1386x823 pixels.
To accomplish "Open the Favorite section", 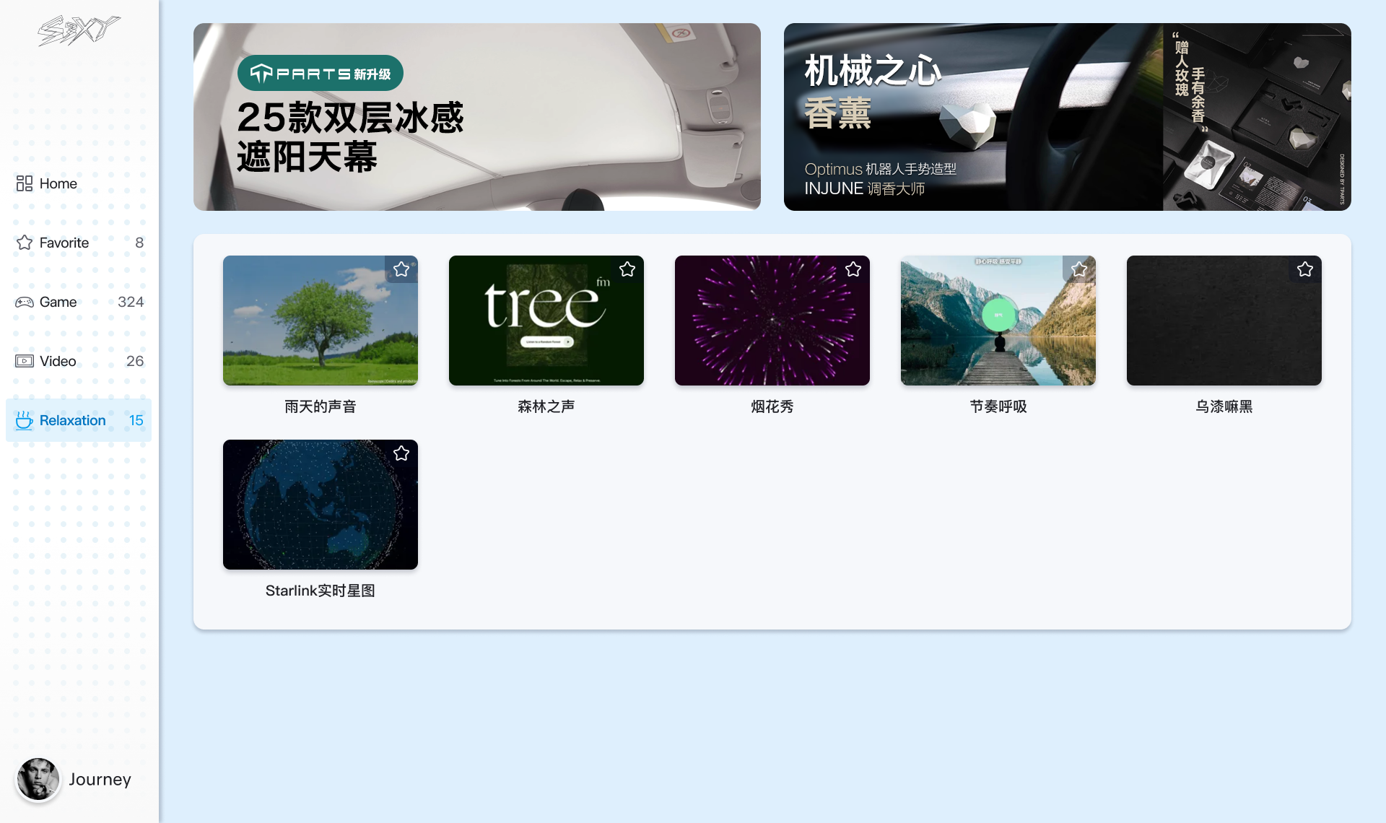I will point(79,243).
